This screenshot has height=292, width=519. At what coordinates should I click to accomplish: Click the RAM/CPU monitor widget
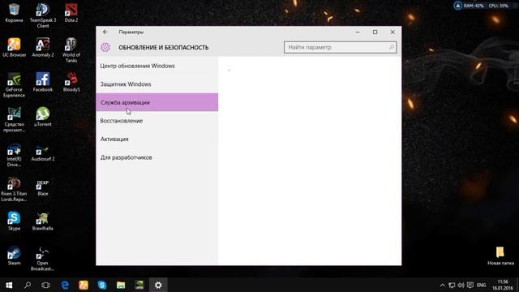(481, 6)
